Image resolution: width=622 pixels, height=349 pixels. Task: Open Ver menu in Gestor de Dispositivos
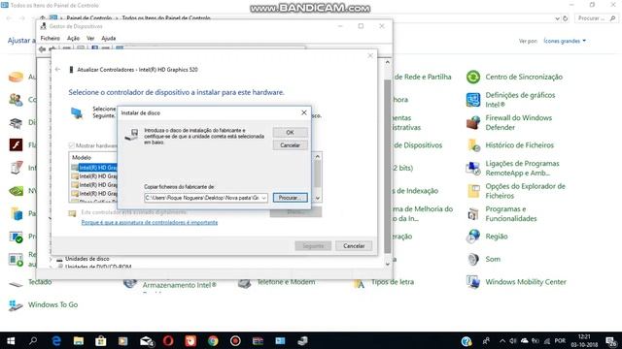click(x=90, y=39)
